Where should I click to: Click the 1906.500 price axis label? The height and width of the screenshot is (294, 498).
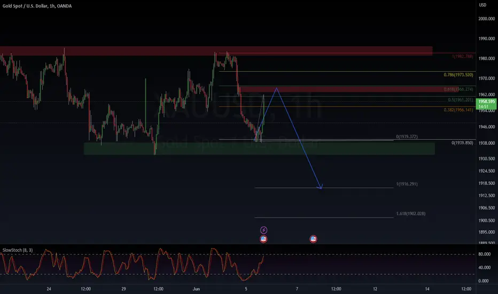(487, 207)
